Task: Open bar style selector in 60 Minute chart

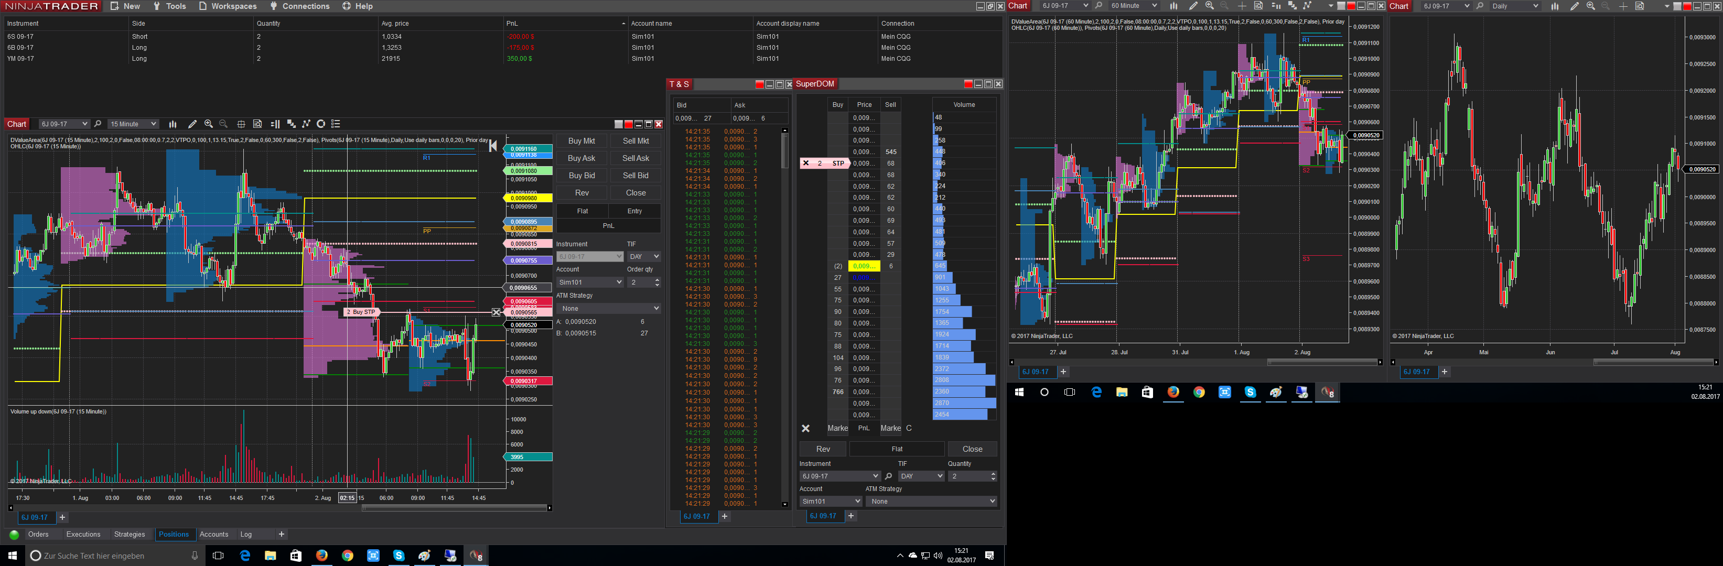Action: 1173,6
